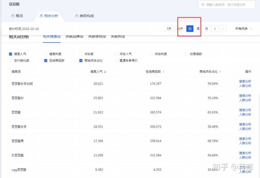Click the bag icon on 概况 tab
Image resolution: width=260 pixels, height=178 pixels.
13,16
